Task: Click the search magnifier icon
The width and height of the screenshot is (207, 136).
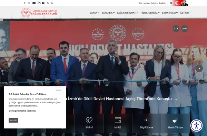Action: click(x=171, y=3)
